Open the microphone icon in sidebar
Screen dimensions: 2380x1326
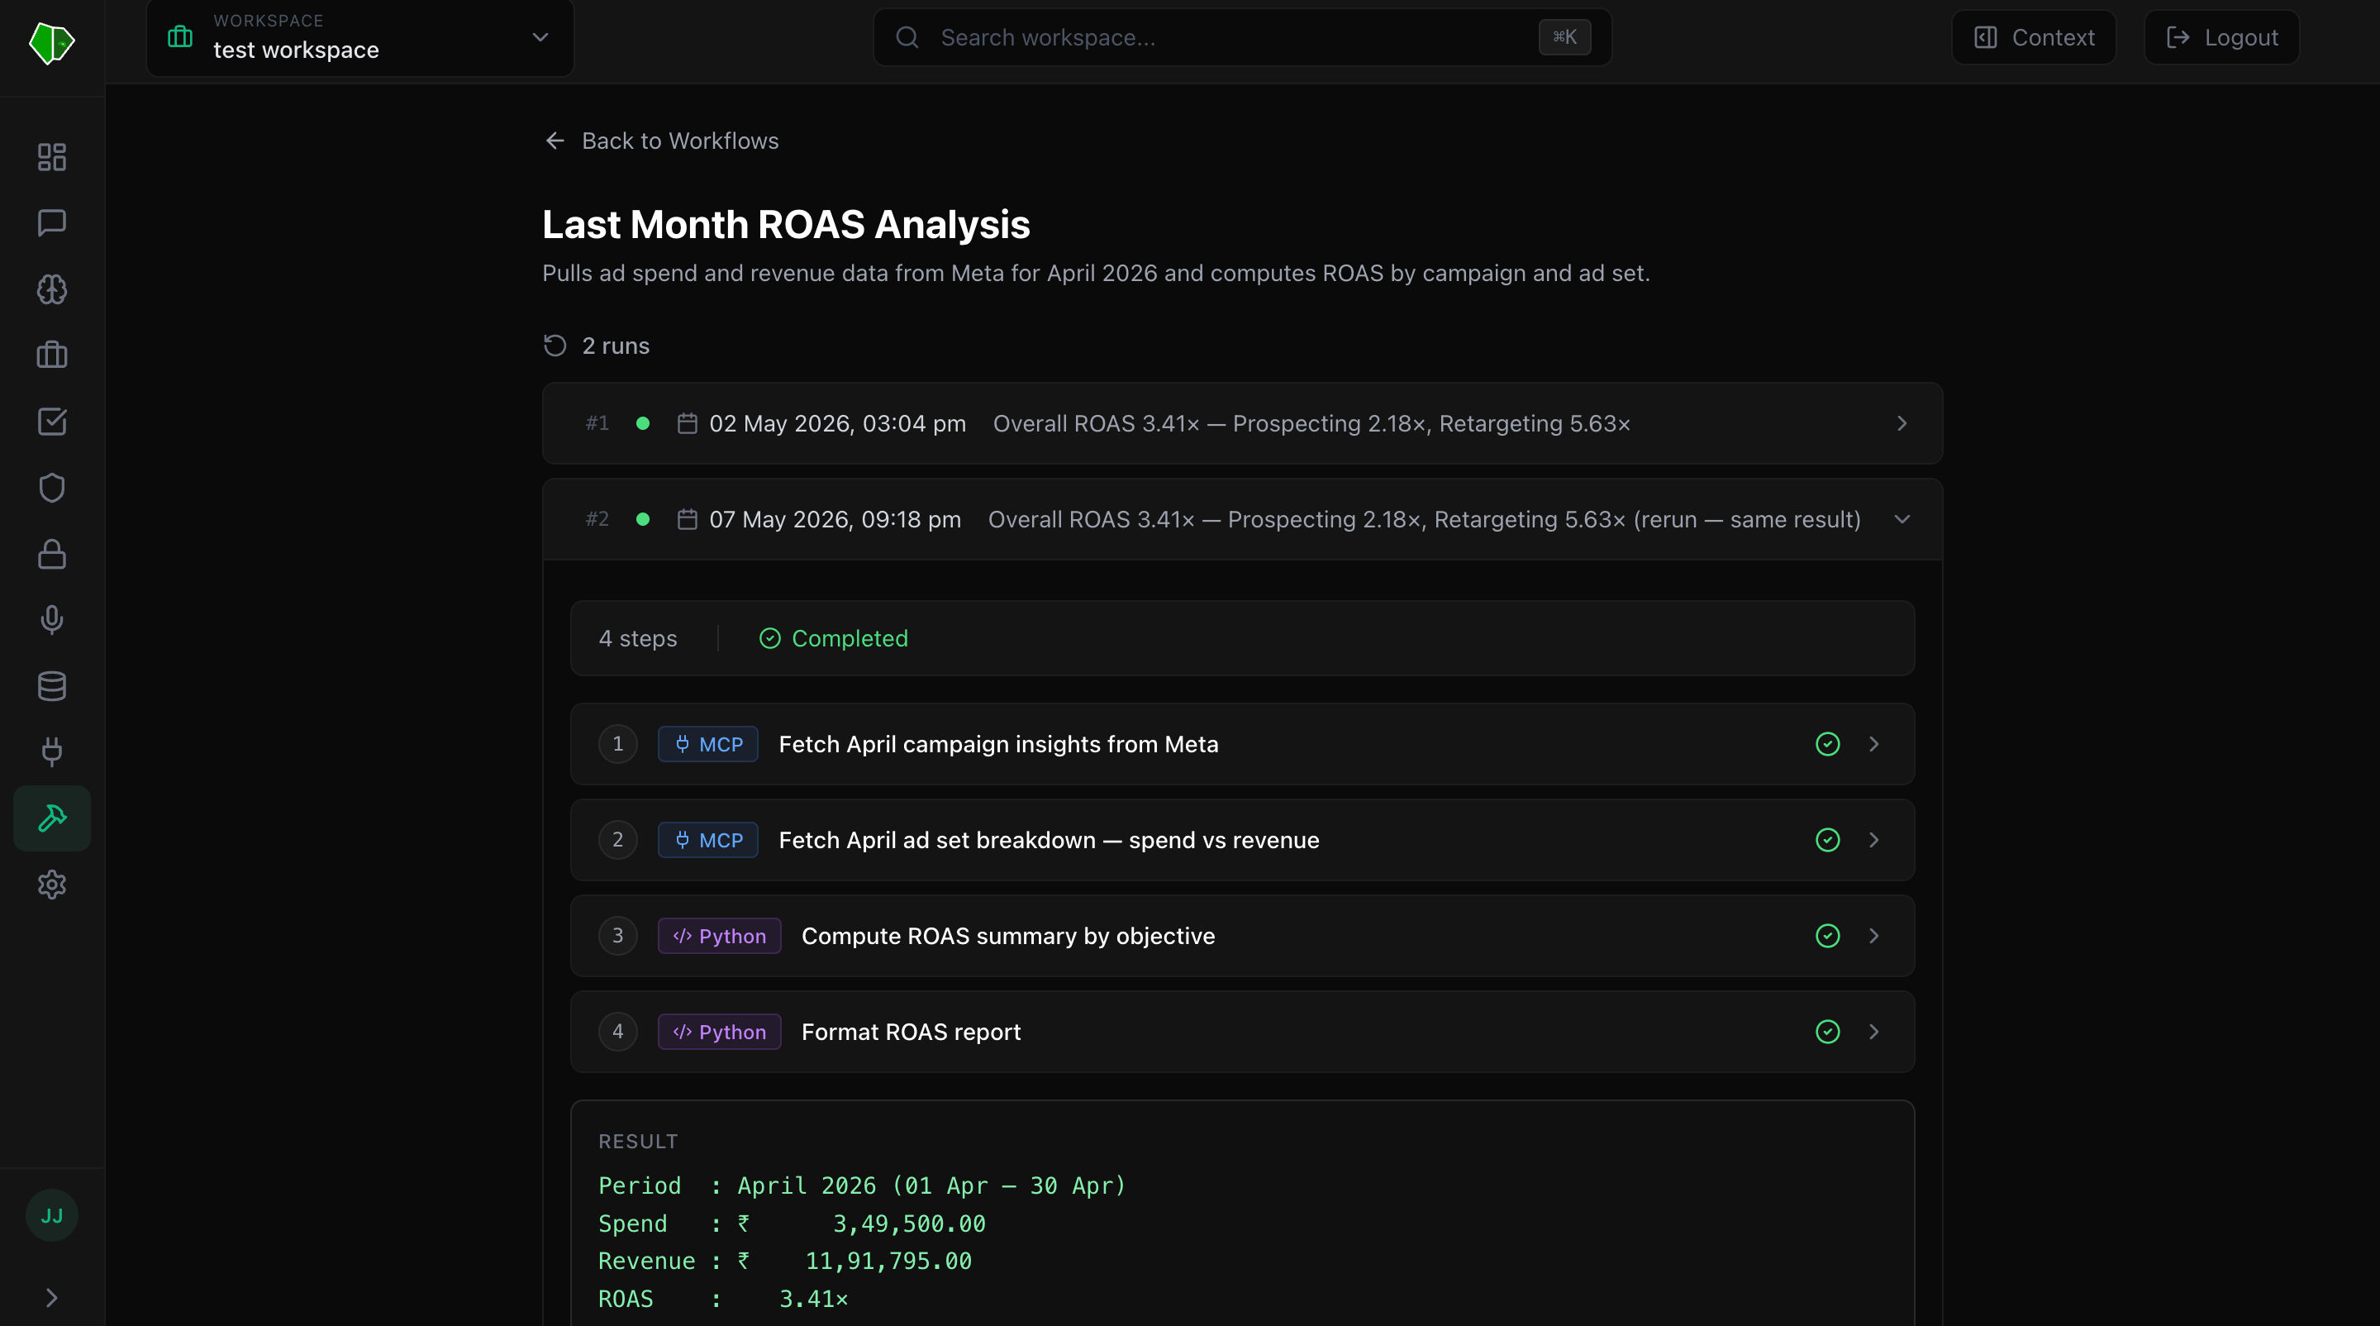[52, 620]
